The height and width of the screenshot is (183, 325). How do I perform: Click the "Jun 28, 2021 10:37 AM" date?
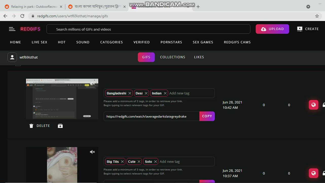tap(232, 173)
